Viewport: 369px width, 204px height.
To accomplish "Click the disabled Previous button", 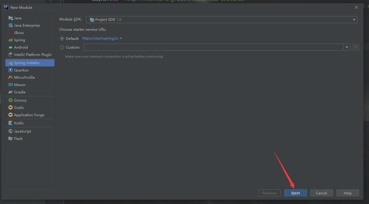I will click(x=269, y=193).
